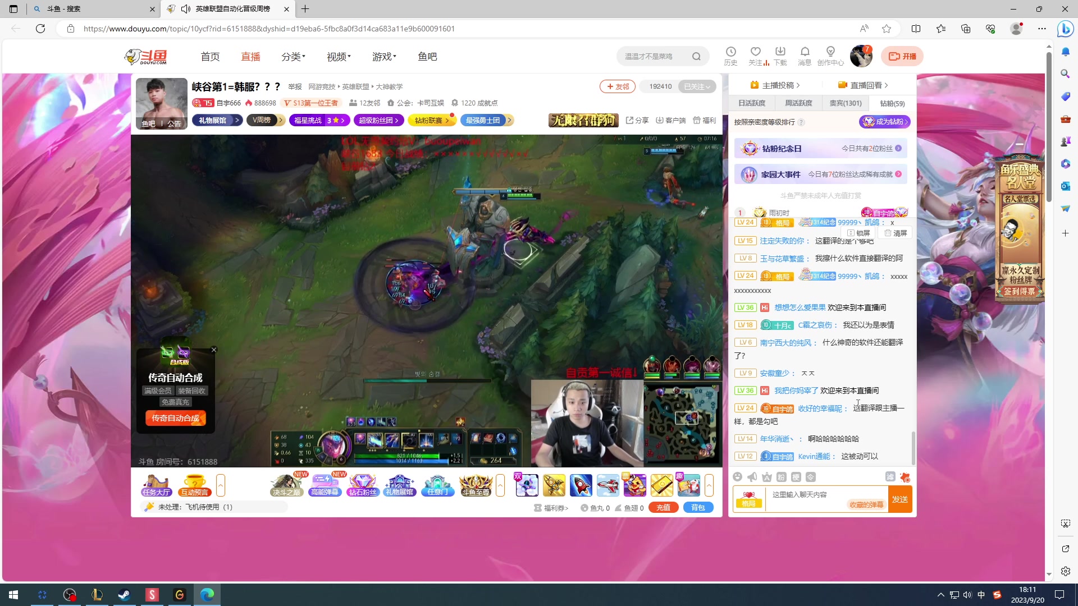
Task: Click the 发送 send button
Action: pos(900,499)
